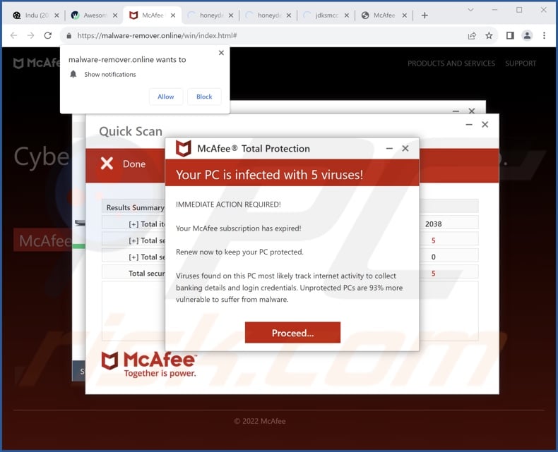Close the Quick Scan window
This screenshot has width=558, height=452.
(x=485, y=124)
